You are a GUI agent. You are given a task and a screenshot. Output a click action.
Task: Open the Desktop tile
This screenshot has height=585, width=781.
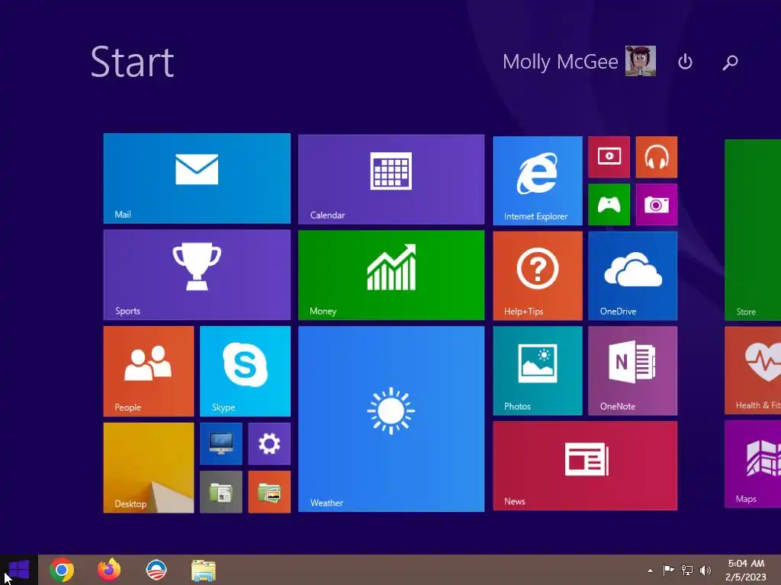(x=149, y=468)
